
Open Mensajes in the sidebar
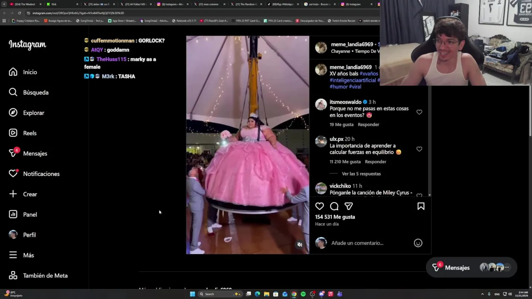pos(28,154)
